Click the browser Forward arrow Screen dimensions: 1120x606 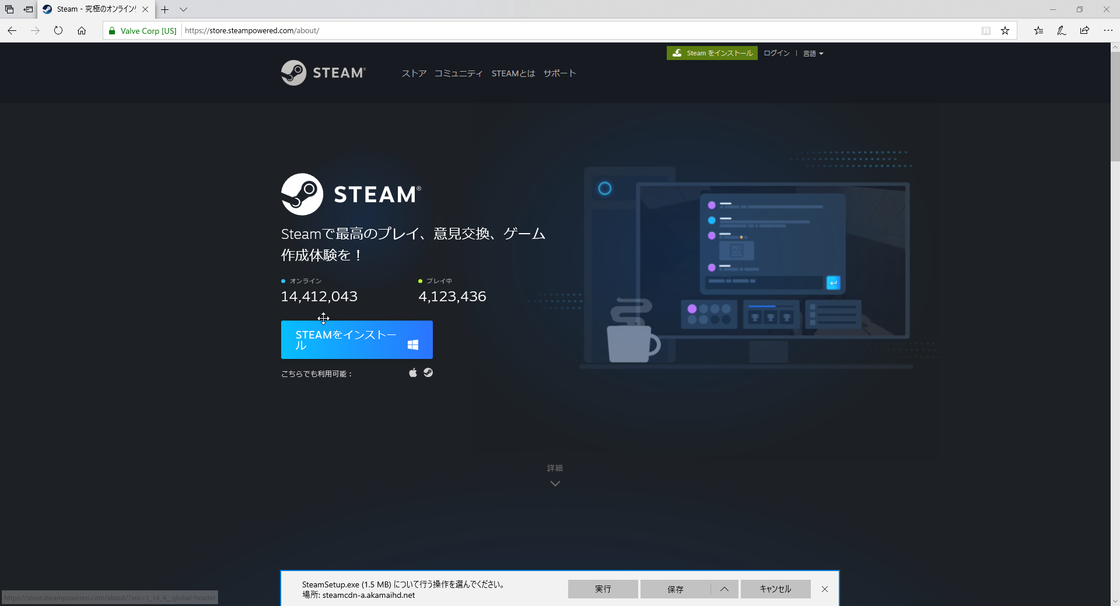click(35, 31)
